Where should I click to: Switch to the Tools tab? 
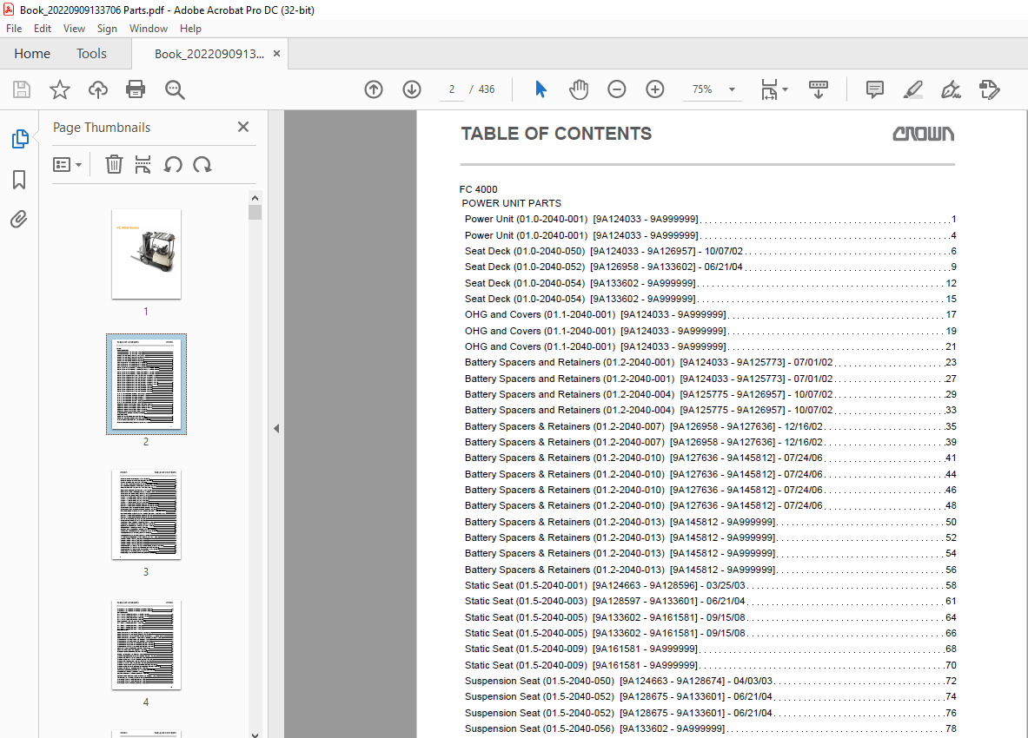pos(91,54)
